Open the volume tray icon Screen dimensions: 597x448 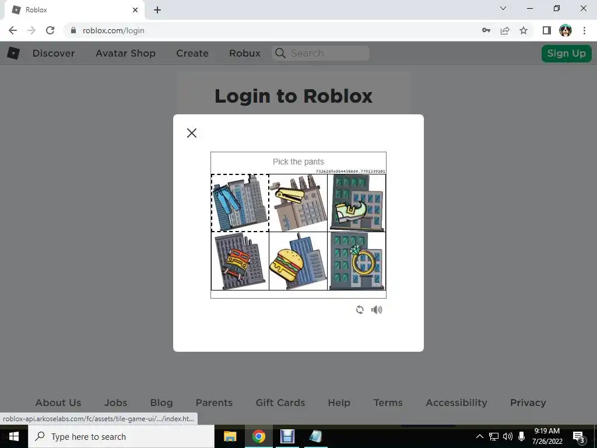[x=508, y=436]
